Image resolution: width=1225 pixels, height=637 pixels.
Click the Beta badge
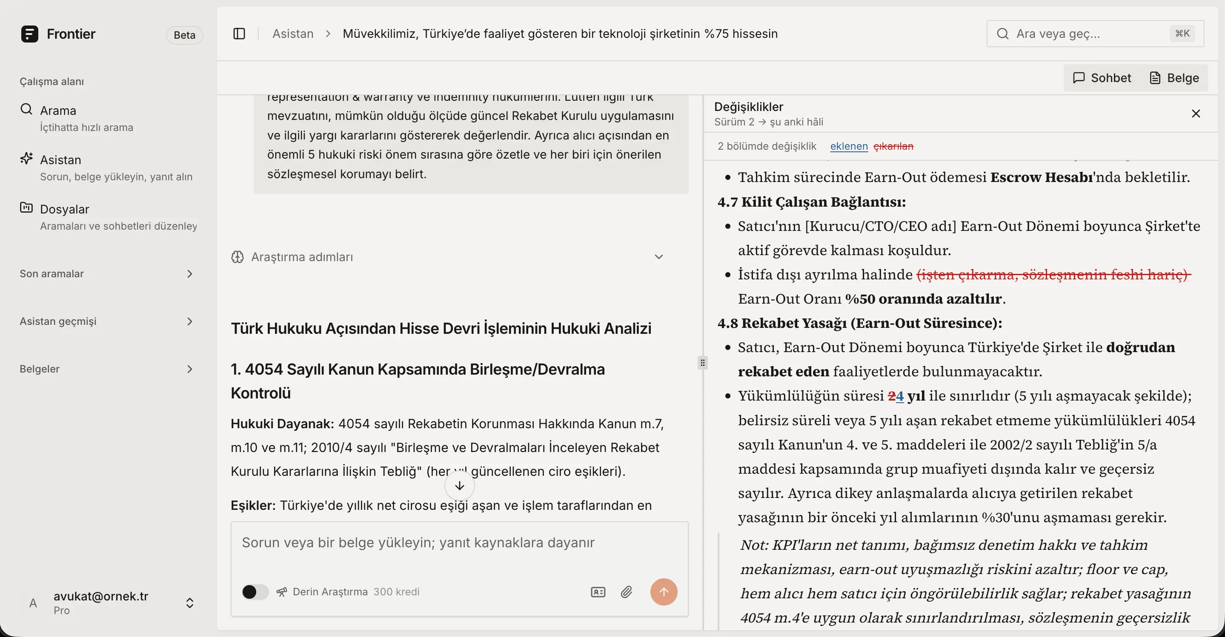[x=184, y=35]
